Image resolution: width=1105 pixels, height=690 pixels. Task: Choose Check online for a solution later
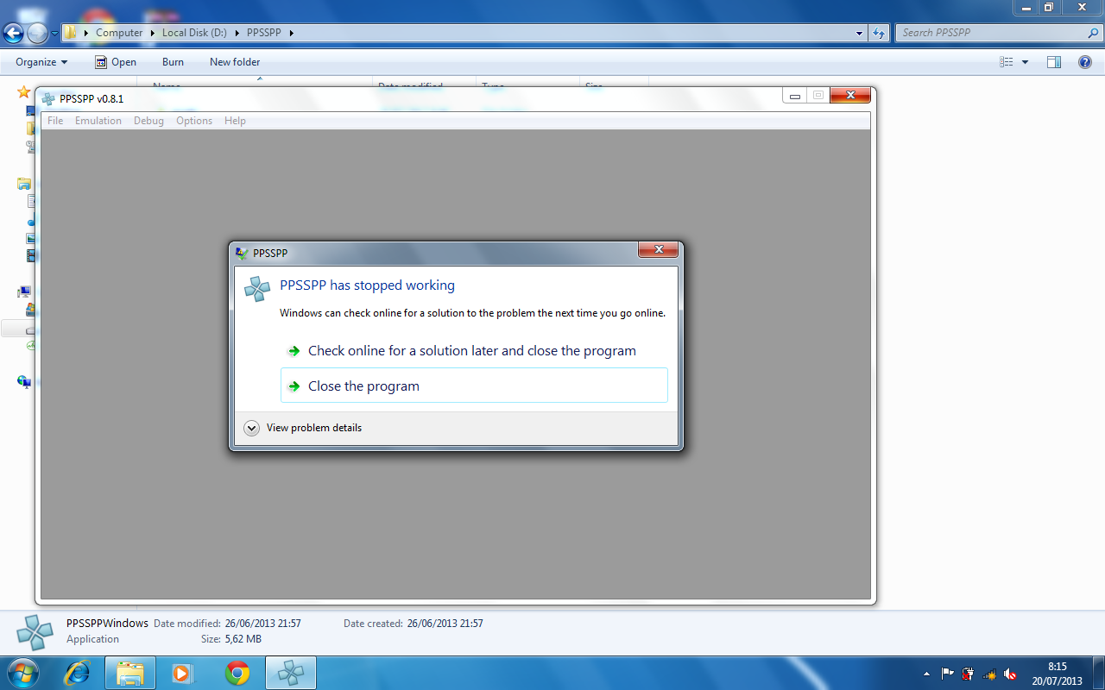click(x=471, y=351)
